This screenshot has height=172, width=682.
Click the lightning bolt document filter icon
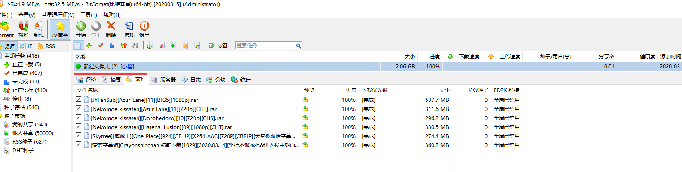(x=197, y=46)
